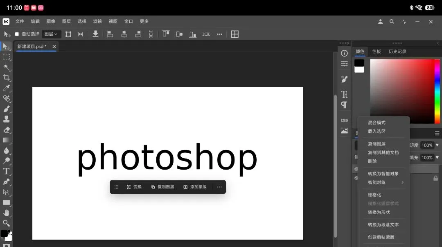The width and height of the screenshot is (442, 247).
Task: Open the image preview panel icon
Action: click(x=344, y=131)
